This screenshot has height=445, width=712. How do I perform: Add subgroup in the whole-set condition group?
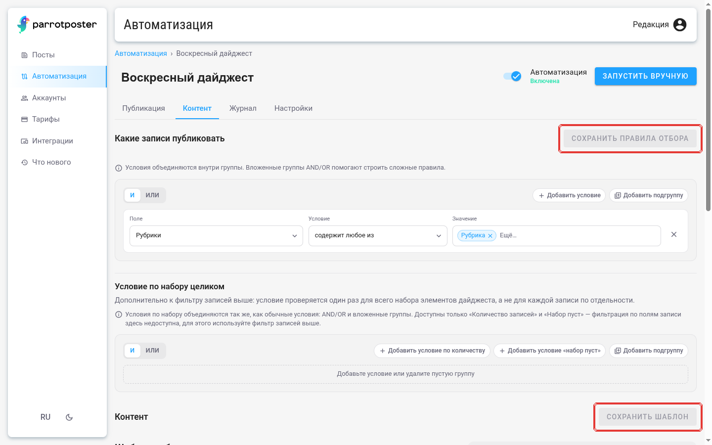click(649, 351)
